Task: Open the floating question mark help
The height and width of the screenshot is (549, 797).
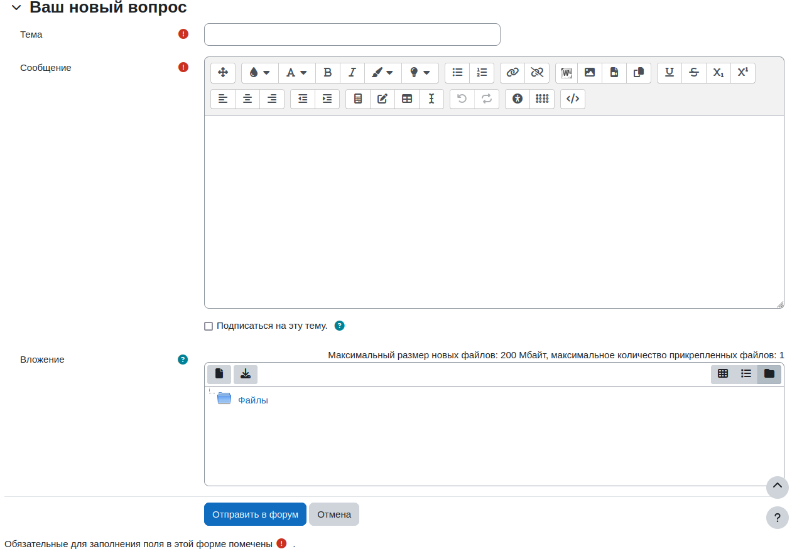Action: point(778,518)
